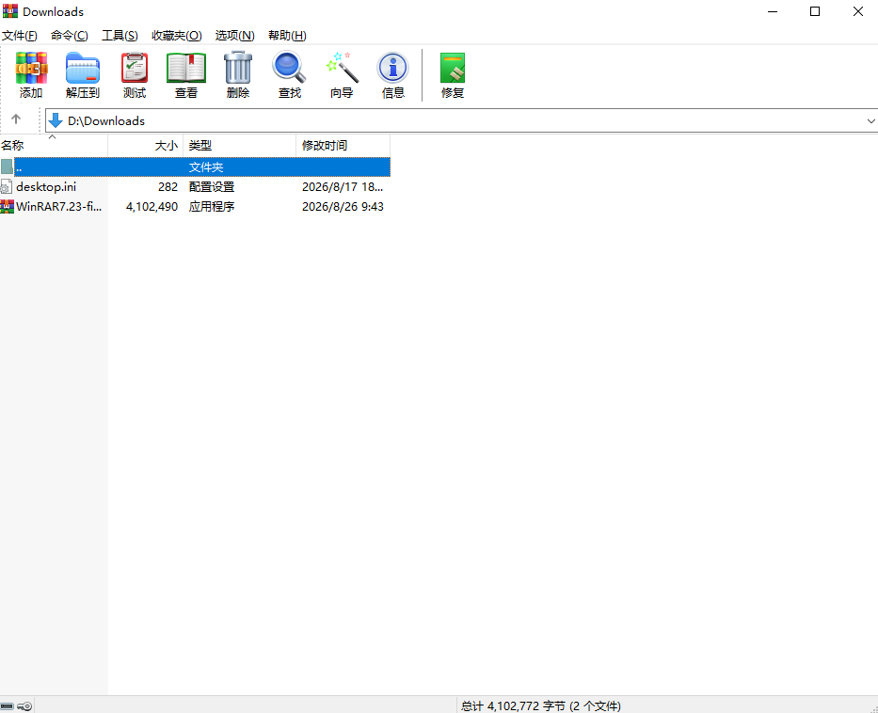Select the '..' parent folder row
Image resolution: width=878 pixels, height=713 pixels.
pos(196,166)
